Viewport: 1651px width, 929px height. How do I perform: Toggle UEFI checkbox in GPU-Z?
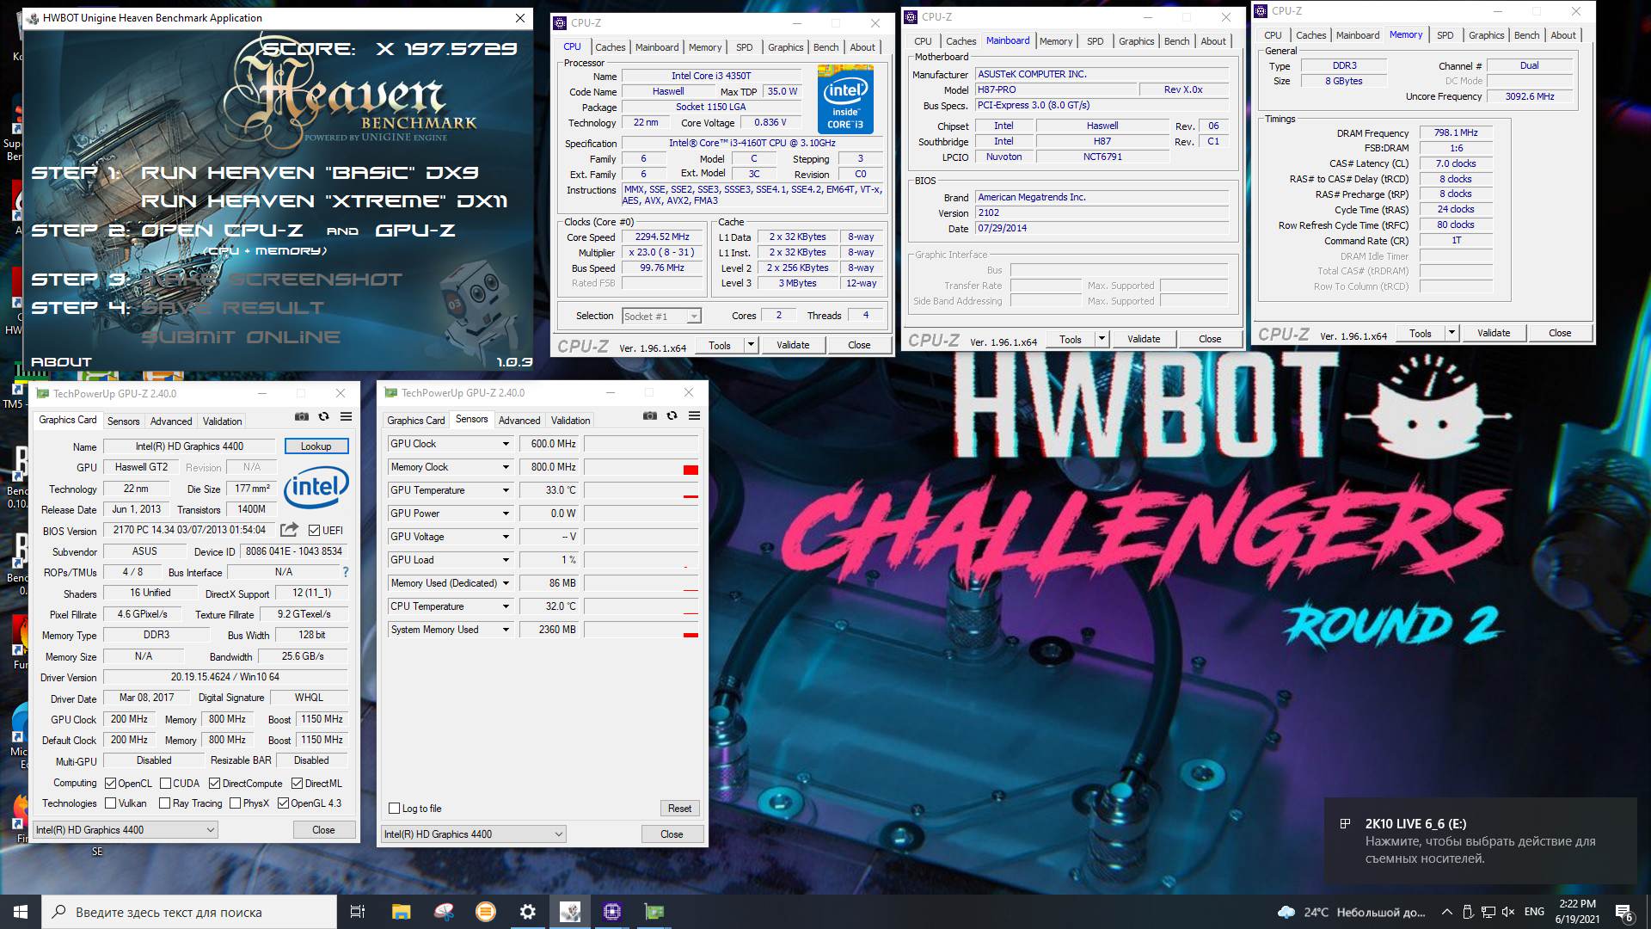coord(314,530)
